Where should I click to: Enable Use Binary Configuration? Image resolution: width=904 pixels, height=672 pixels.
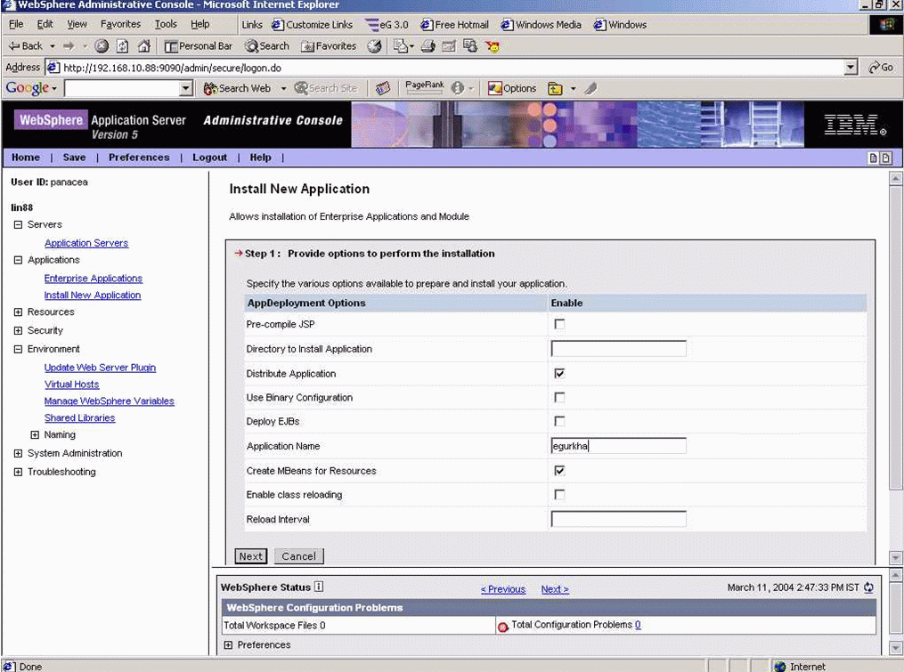[x=559, y=398]
